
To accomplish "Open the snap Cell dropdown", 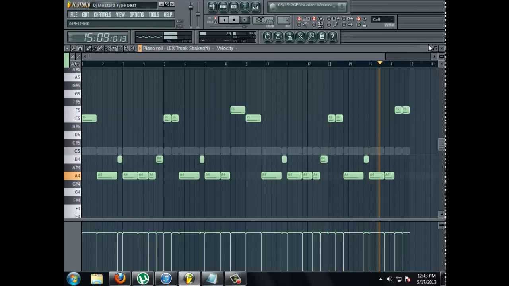I will click(x=383, y=19).
